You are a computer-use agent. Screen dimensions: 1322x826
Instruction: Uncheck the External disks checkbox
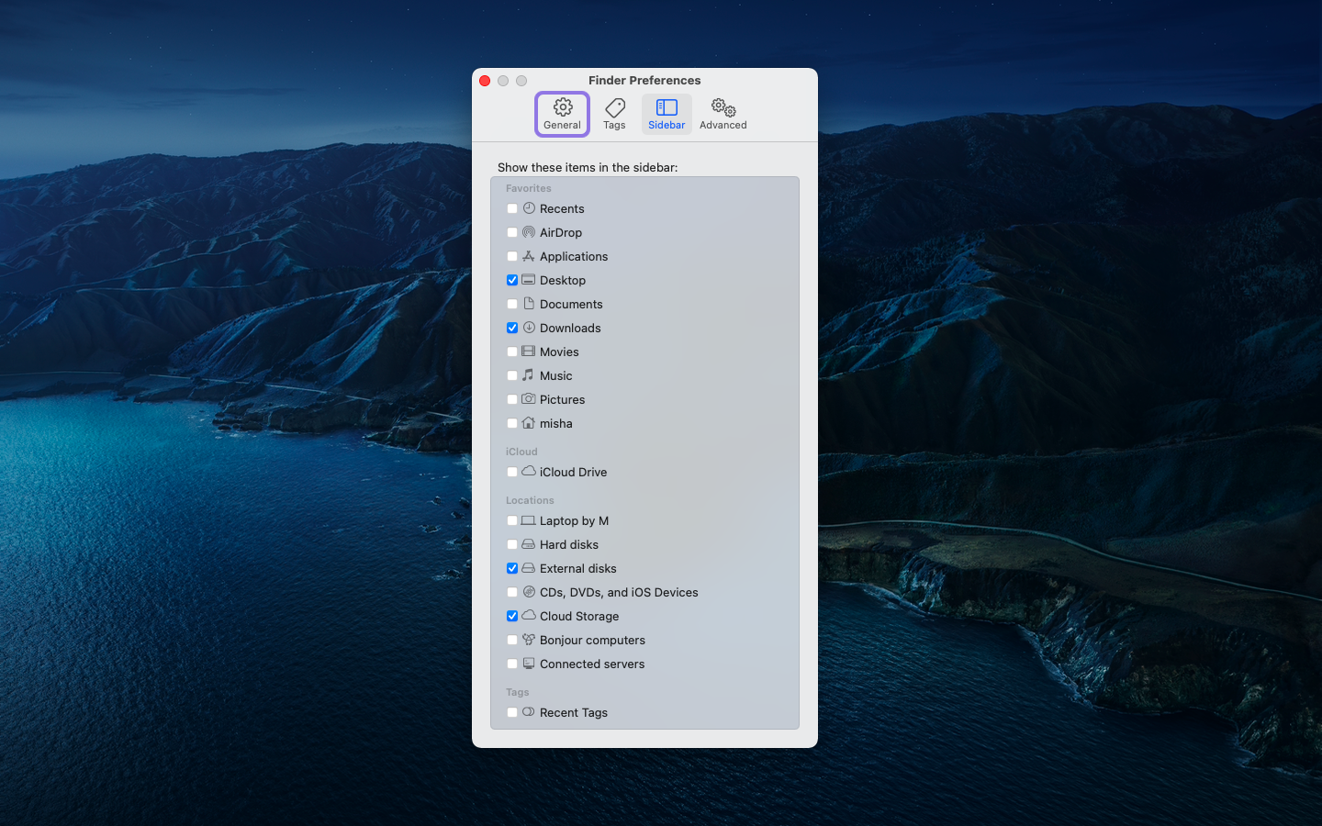coord(512,569)
